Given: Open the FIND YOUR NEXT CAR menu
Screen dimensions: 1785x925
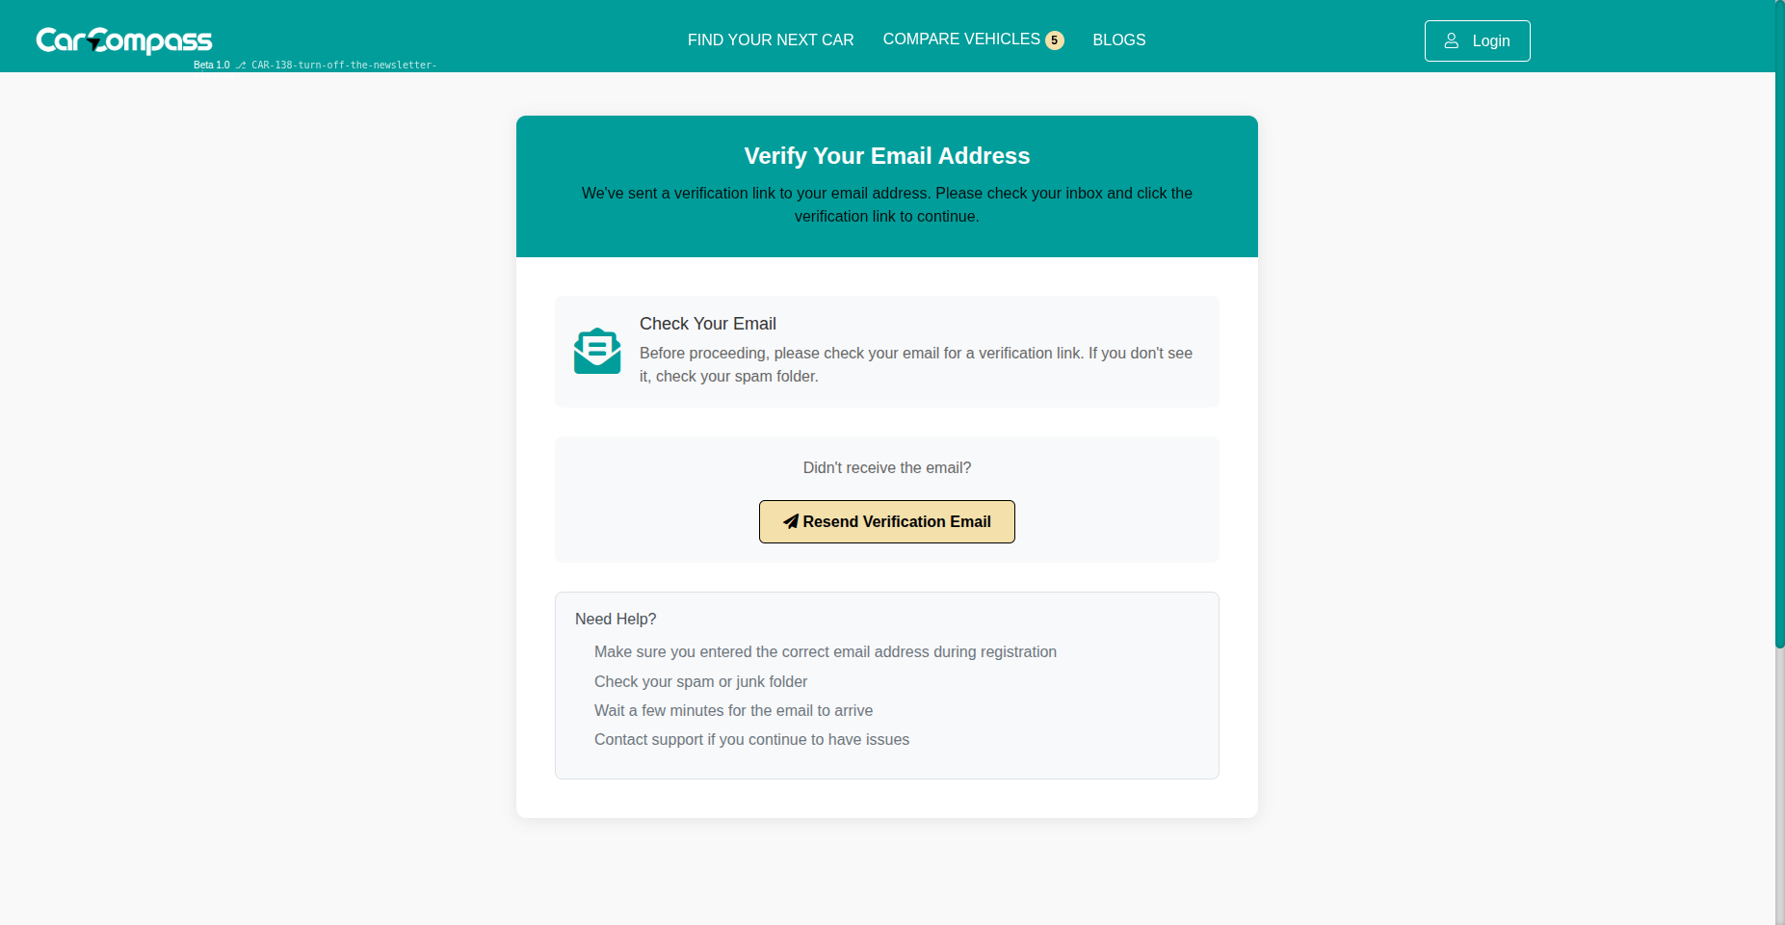Looking at the screenshot, I should coord(770,40).
